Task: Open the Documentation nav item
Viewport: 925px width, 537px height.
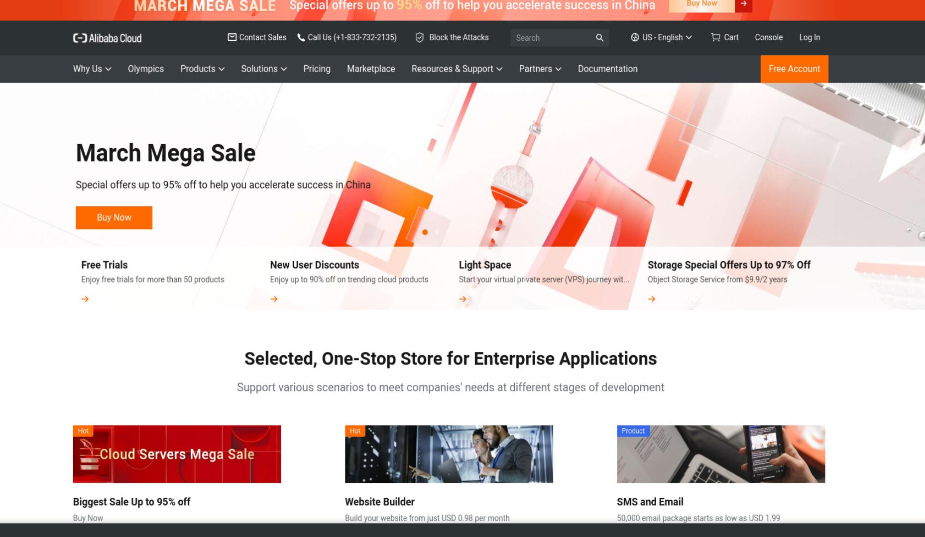Action: tap(608, 69)
